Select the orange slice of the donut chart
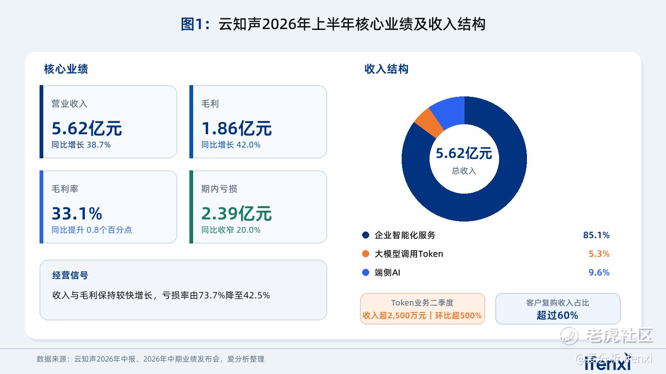 pyautogui.click(x=429, y=123)
